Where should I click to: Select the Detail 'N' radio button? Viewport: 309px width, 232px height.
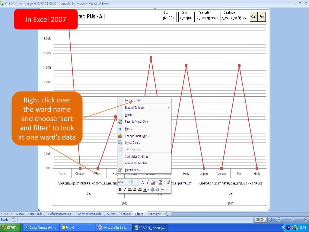188,18
